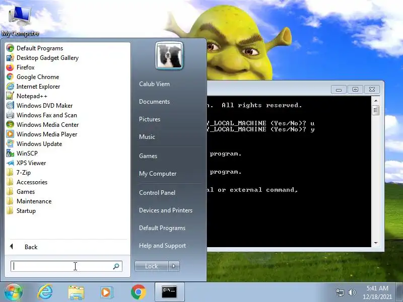Open Windows DVD Maker icon
The width and height of the screenshot is (403, 302).
click(10, 106)
